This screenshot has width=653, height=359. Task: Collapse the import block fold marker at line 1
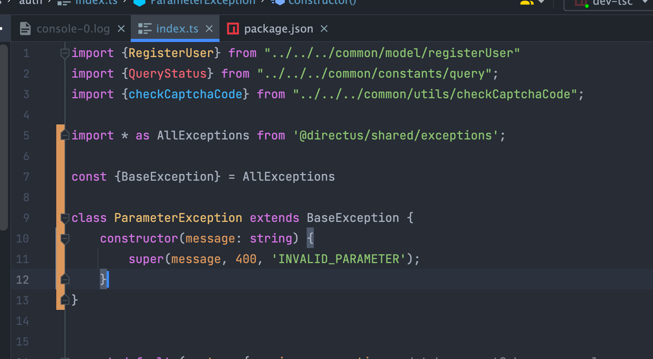coord(65,53)
